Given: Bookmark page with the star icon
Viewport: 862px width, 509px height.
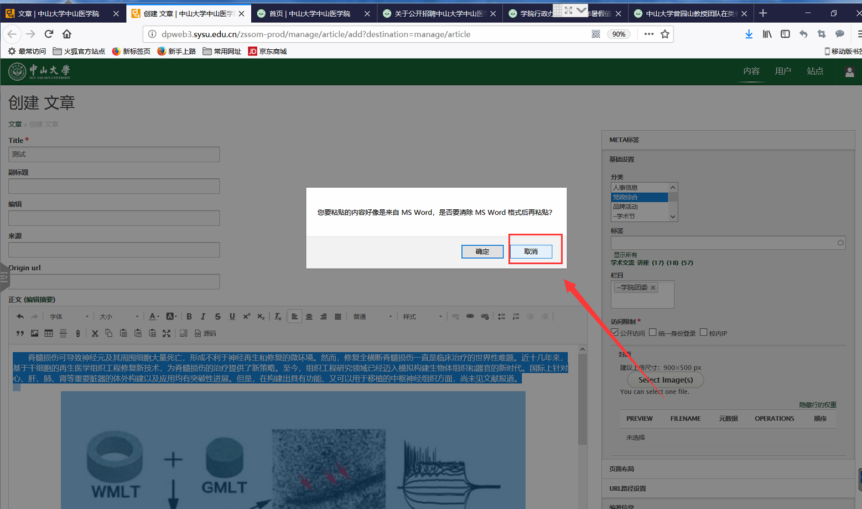Looking at the screenshot, I should point(665,34).
